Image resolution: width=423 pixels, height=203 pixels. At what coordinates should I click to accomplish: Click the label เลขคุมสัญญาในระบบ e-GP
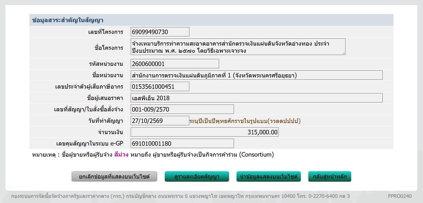click(90, 143)
